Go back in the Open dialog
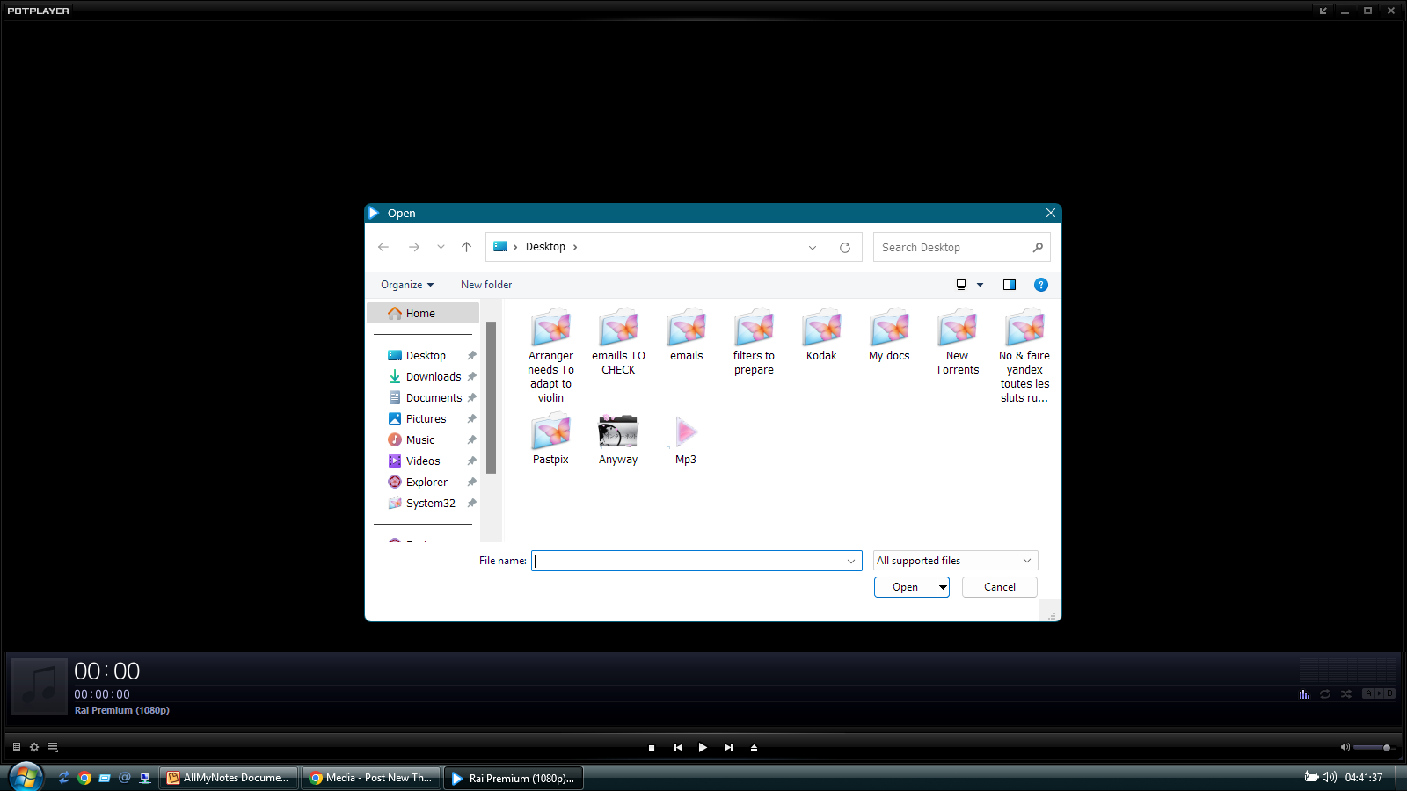The width and height of the screenshot is (1407, 791). tap(383, 247)
